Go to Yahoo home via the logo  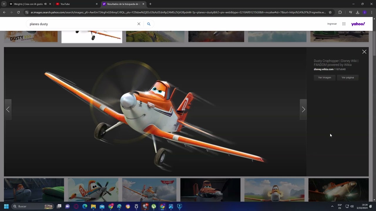coord(358,24)
